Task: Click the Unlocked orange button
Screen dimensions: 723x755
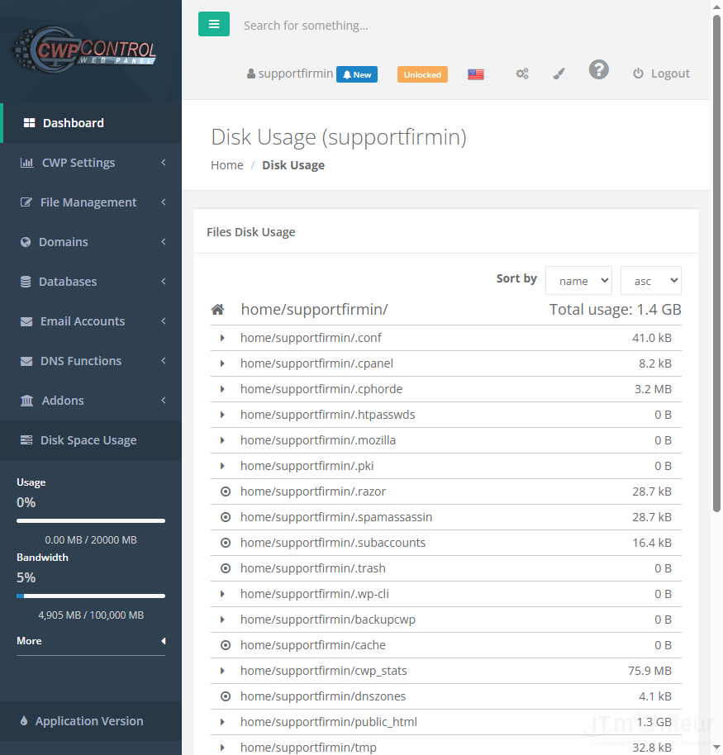Action: point(422,74)
